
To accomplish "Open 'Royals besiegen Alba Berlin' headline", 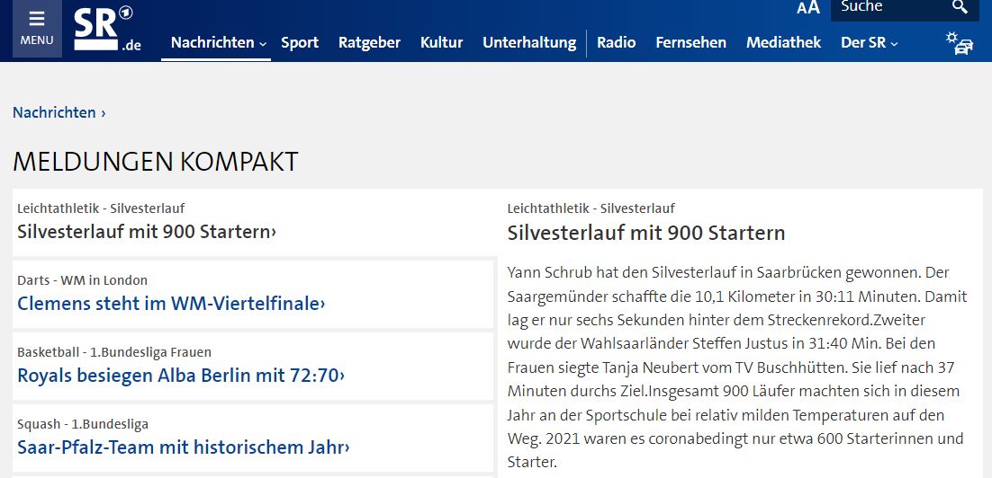I will coord(181,376).
